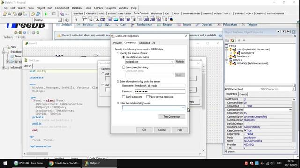
Task: Open the Events tab in Object Inspector
Action: point(243,94)
